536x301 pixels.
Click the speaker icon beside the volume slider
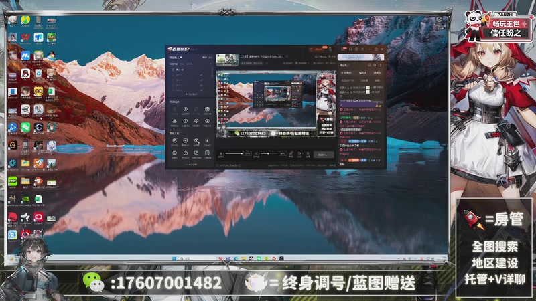(x=222, y=154)
